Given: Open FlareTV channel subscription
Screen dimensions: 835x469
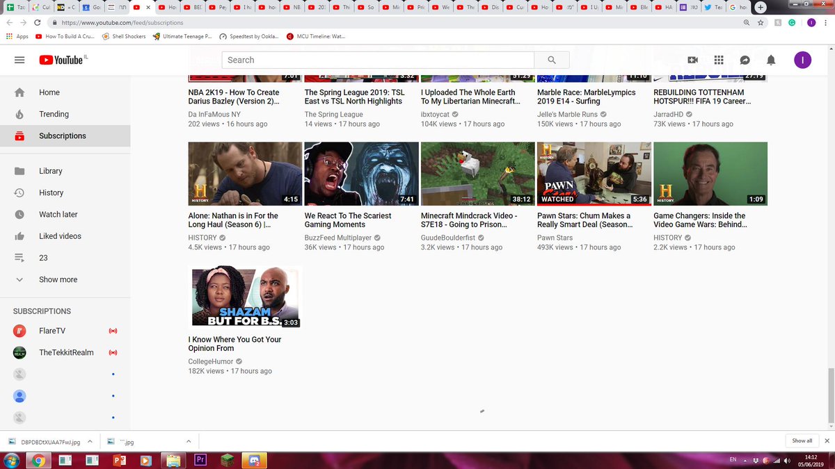Looking at the screenshot, I should pyautogui.click(x=65, y=331).
